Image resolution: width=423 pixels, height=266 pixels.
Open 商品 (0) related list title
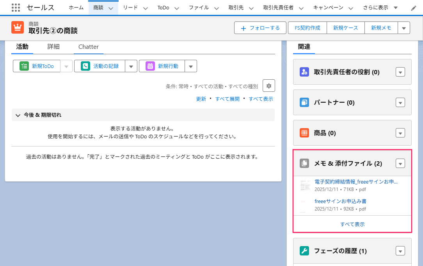(x=325, y=133)
